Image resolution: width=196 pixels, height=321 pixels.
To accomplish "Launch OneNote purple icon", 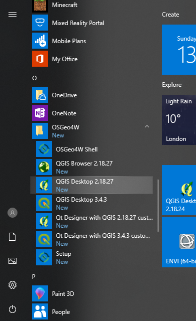I will 40,113.
